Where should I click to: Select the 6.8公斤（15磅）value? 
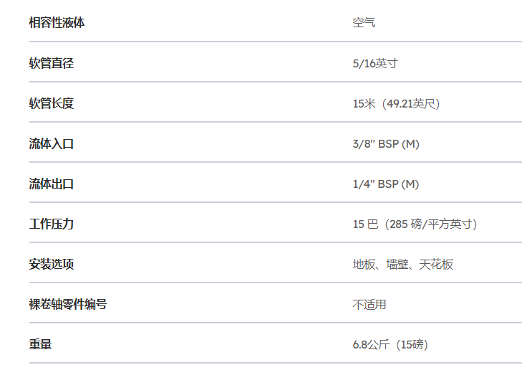click(x=390, y=344)
